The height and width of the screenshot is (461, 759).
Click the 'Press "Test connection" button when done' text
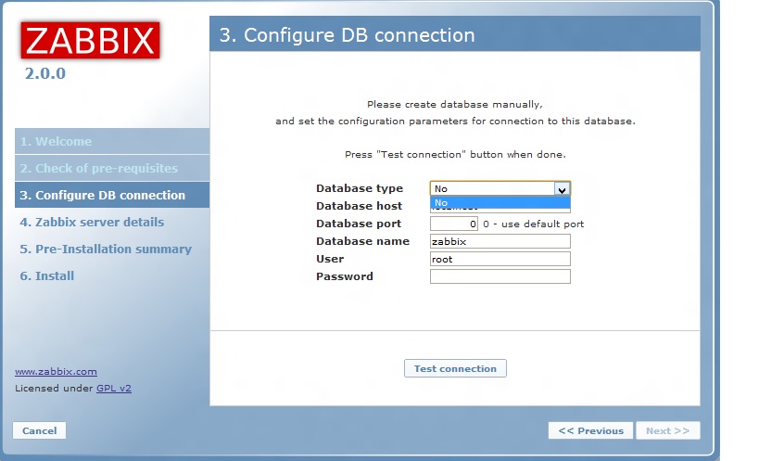tap(455, 155)
